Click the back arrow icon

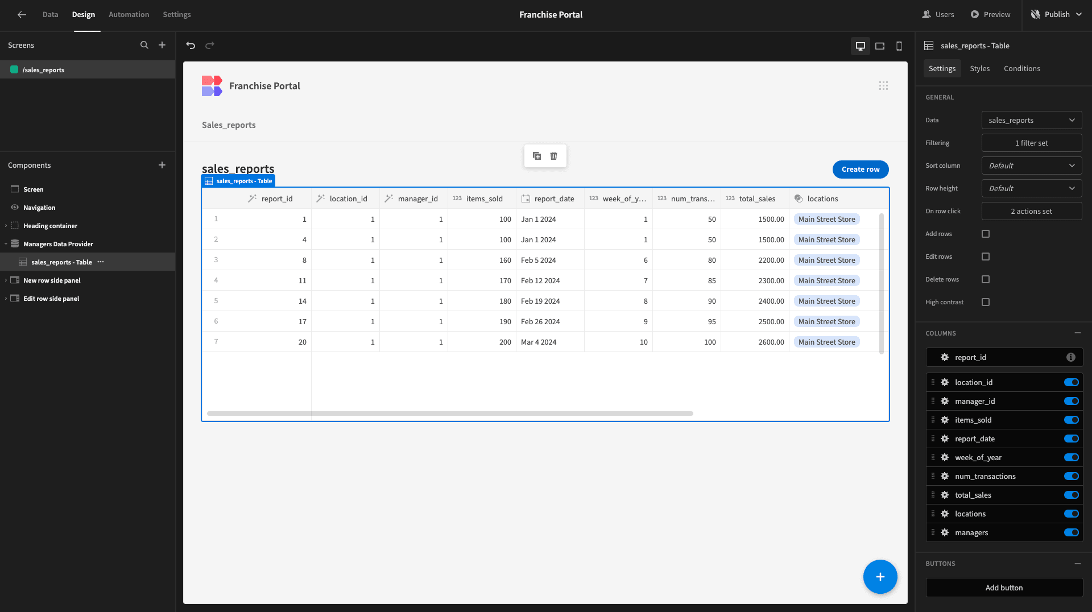(22, 15)
